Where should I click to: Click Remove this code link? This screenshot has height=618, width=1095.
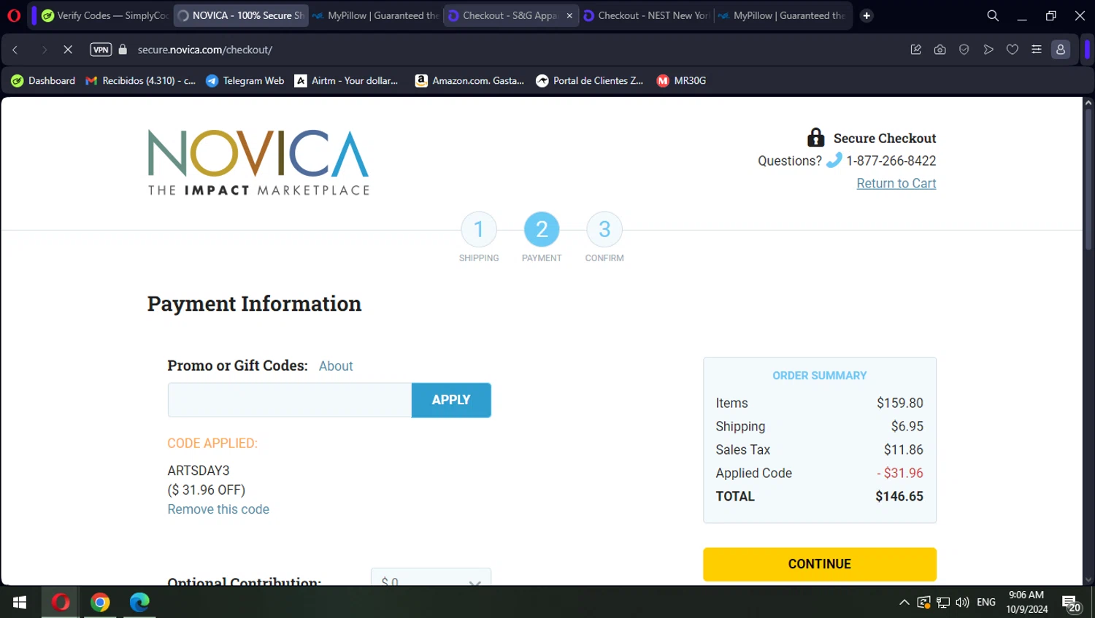(x=218, y=509)
